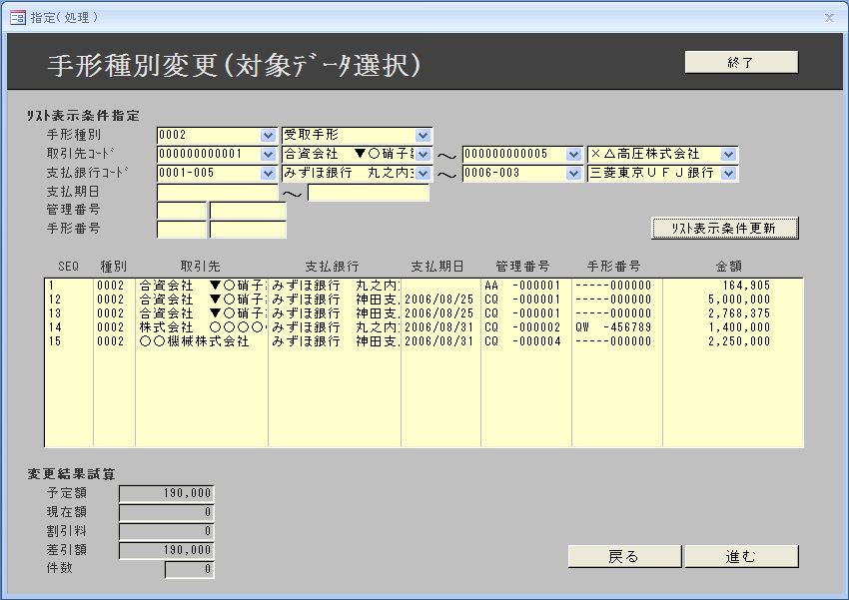Close the 指定(処理) window
This screenshot has height=600, width=849.
[828, 17]
